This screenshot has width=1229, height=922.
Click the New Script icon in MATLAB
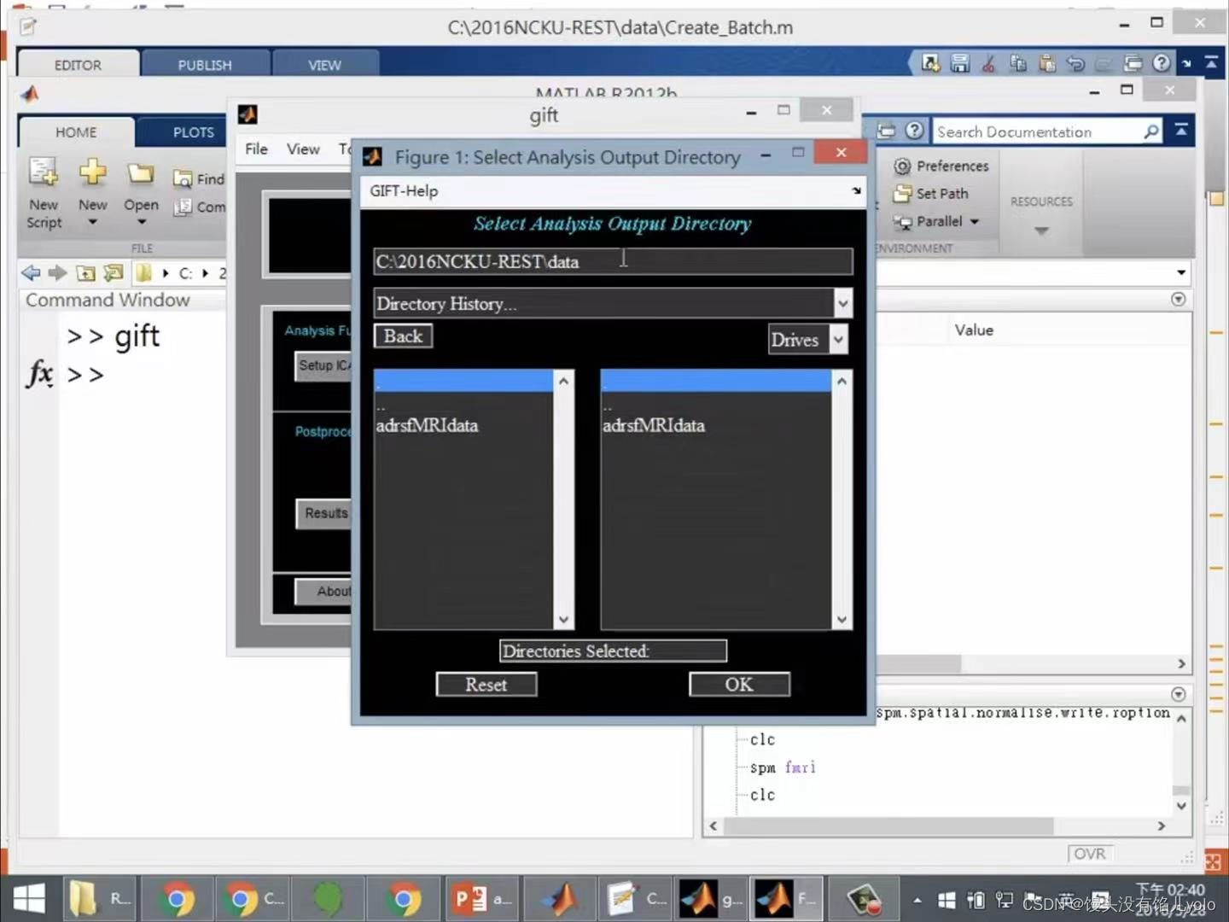[x=43, y=173]
